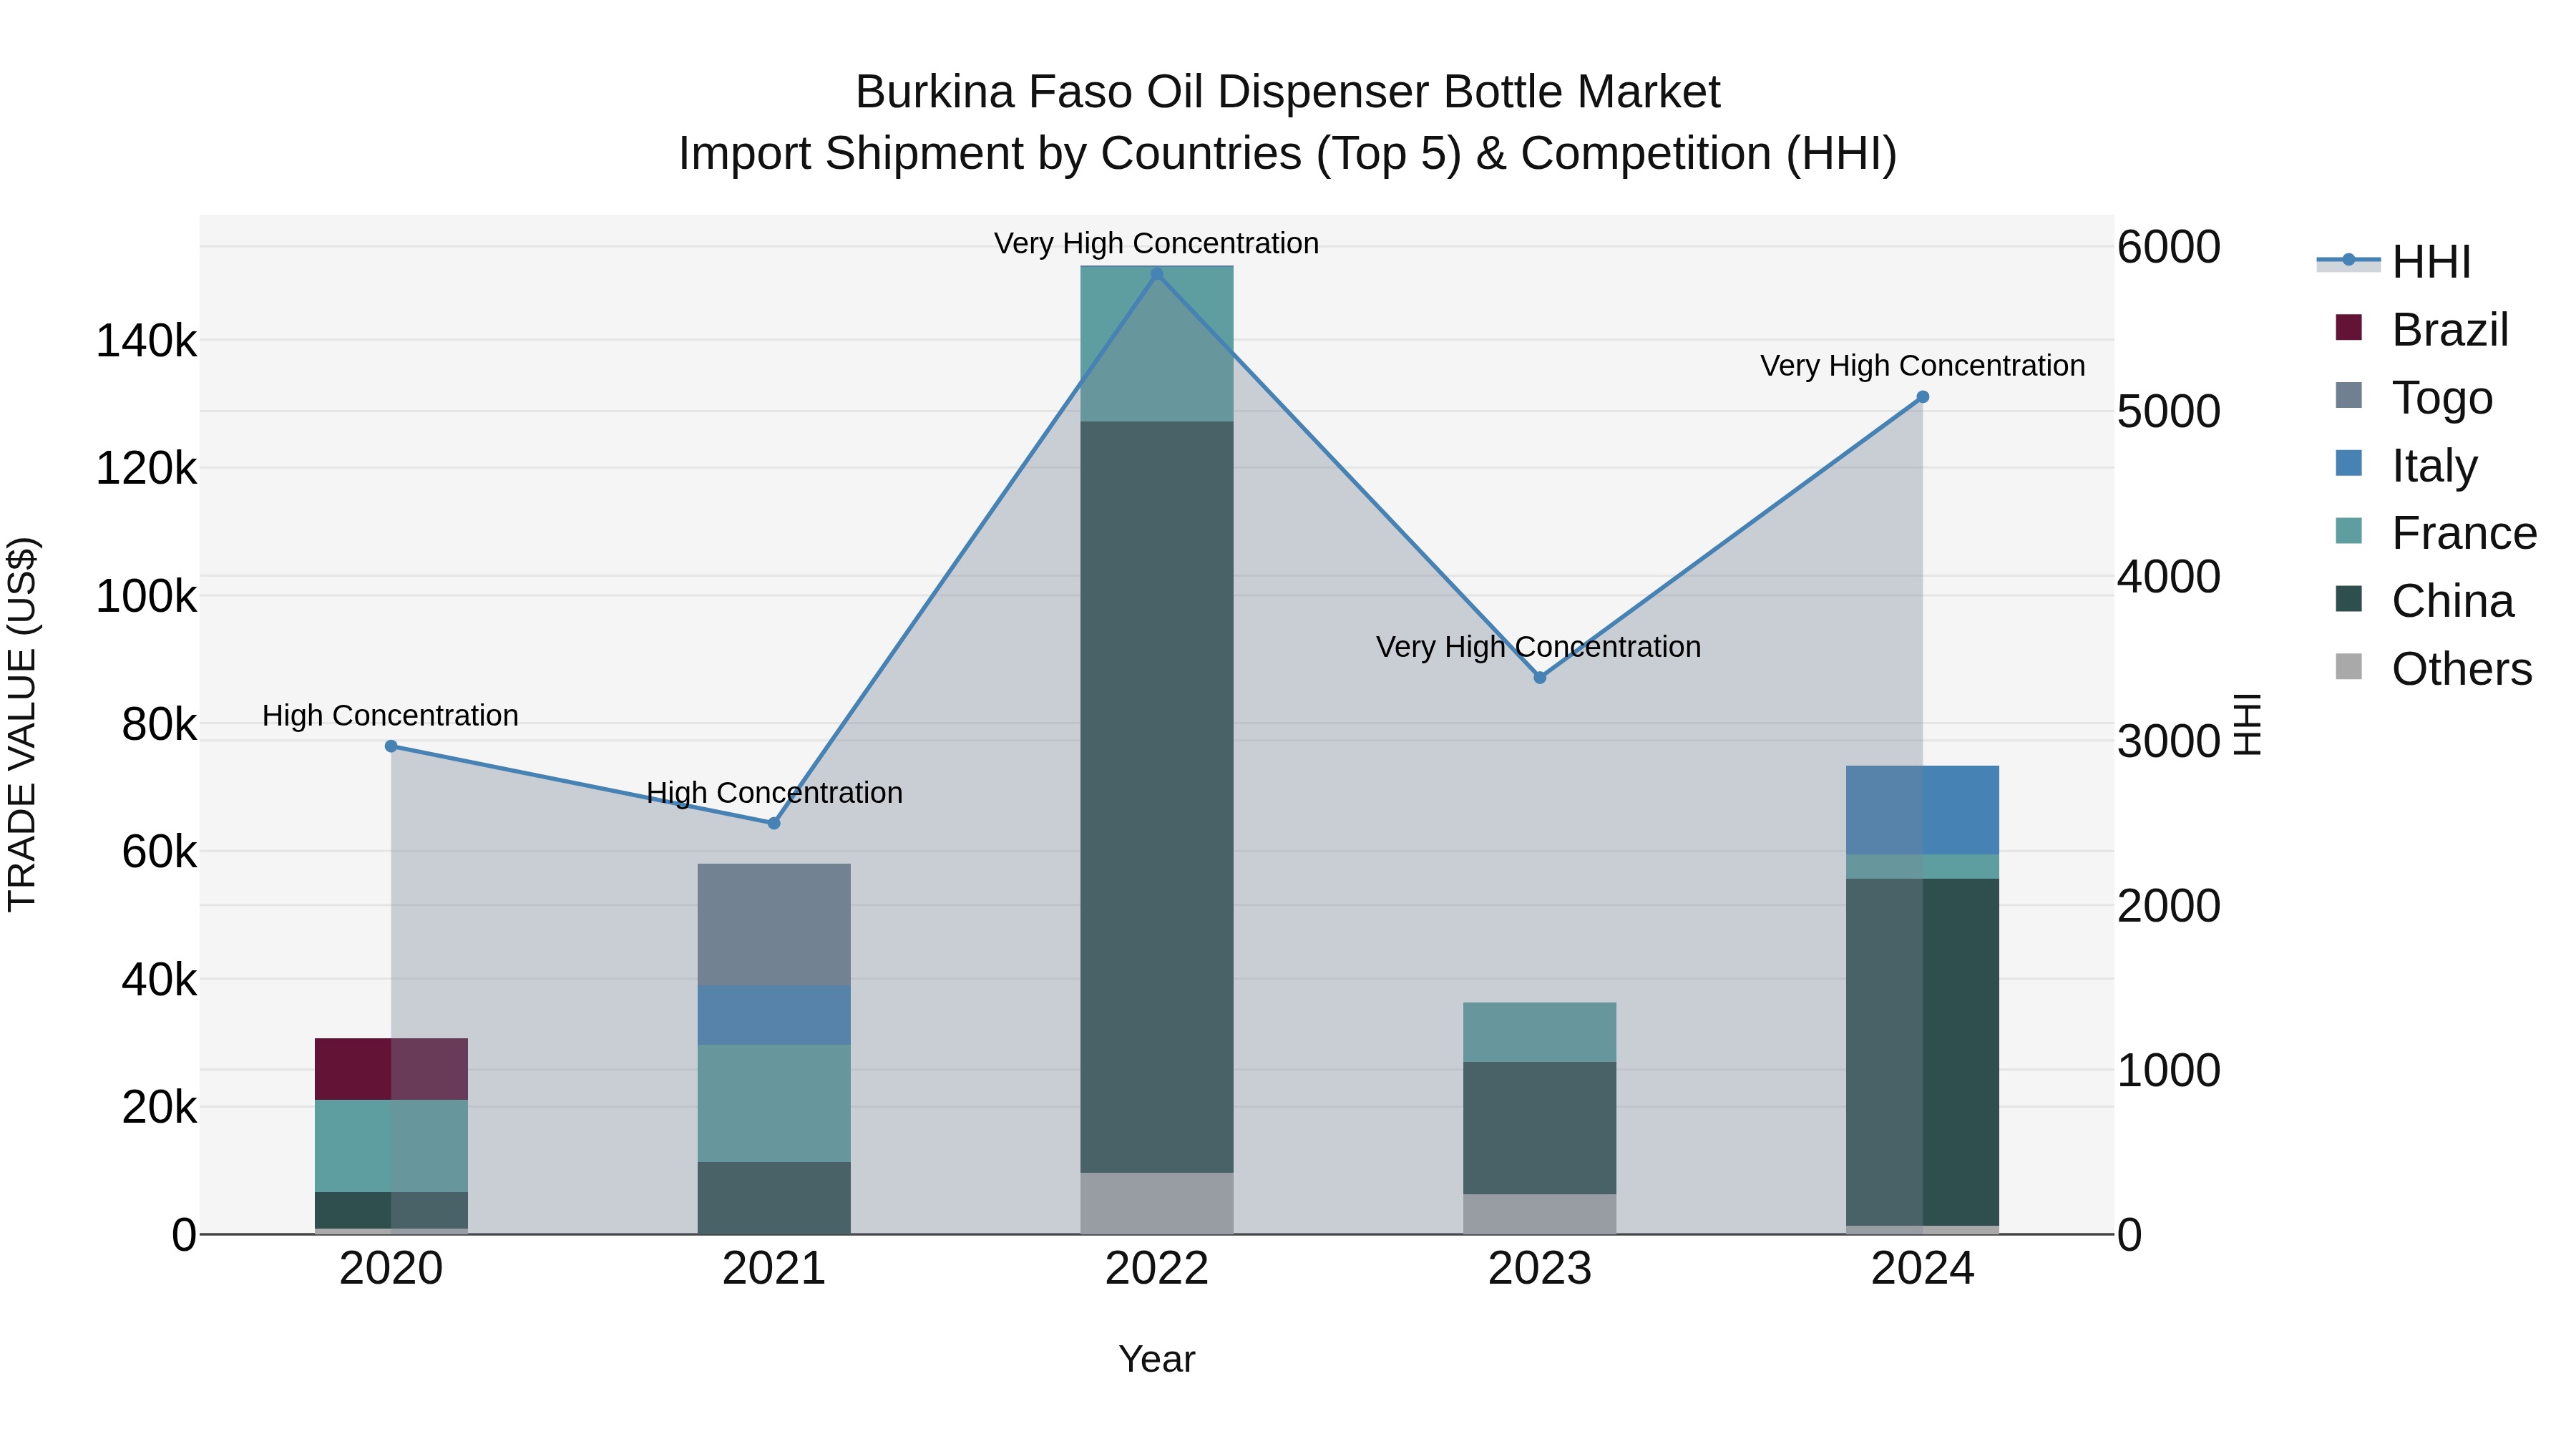Click the 'Year' x-axis title

coord(1157,1360)
